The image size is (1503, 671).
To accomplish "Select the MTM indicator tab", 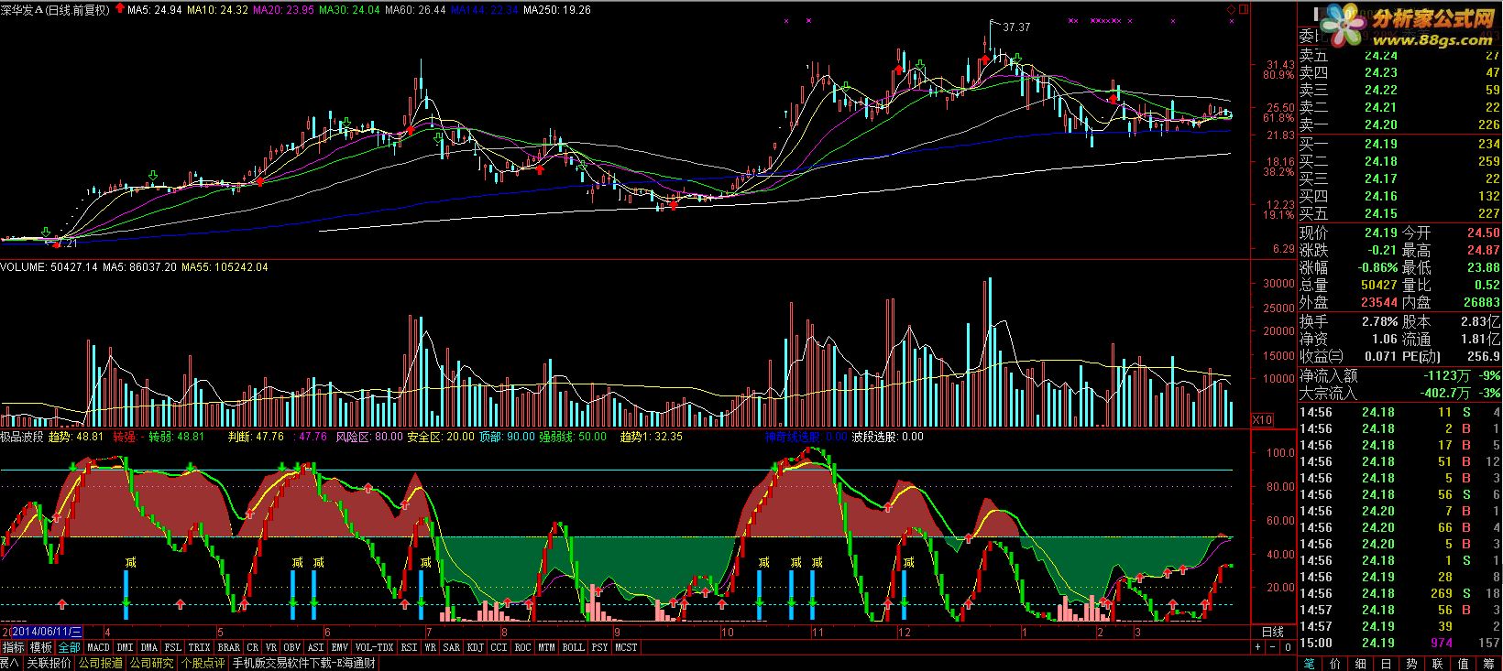I will 546,647.
